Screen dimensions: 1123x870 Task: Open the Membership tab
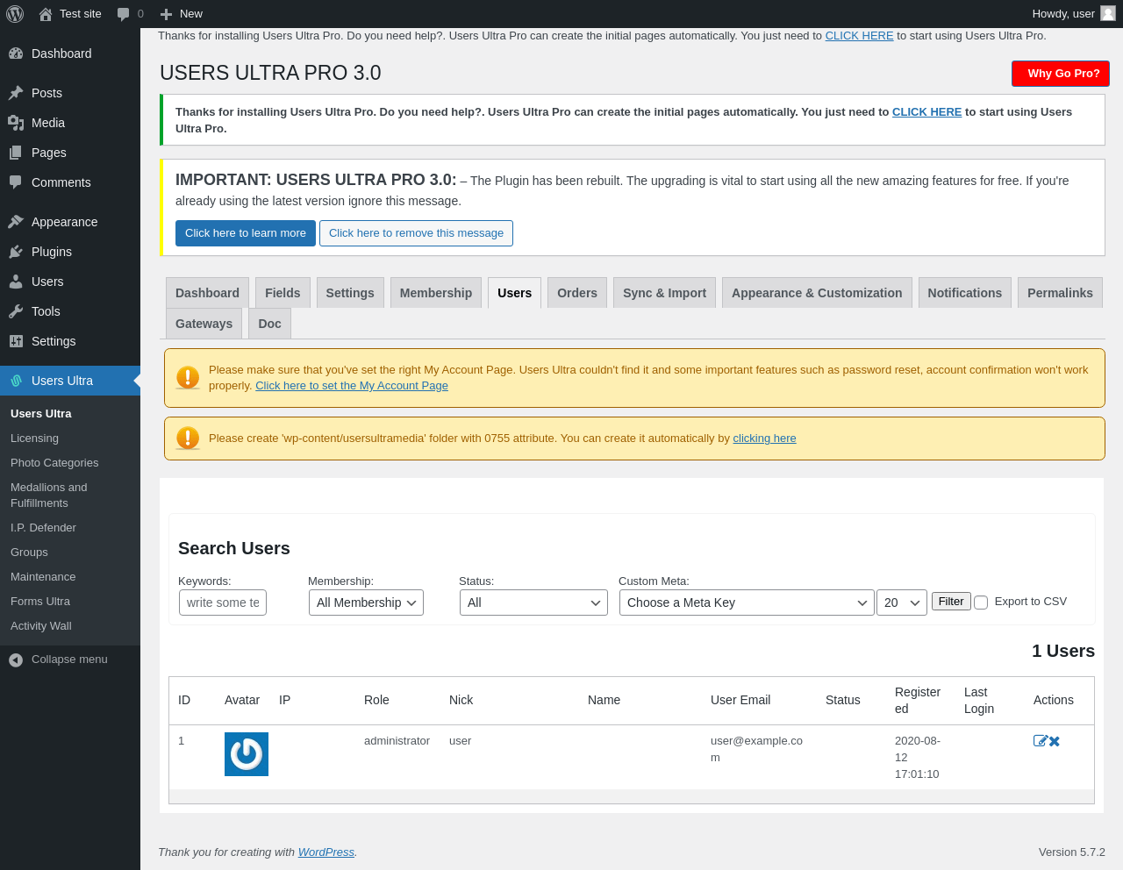436,293
